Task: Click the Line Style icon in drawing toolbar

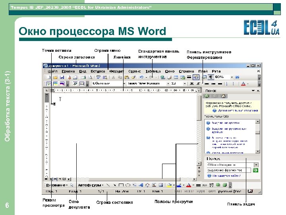Action: pyautogui.click(x=198, y=185)
